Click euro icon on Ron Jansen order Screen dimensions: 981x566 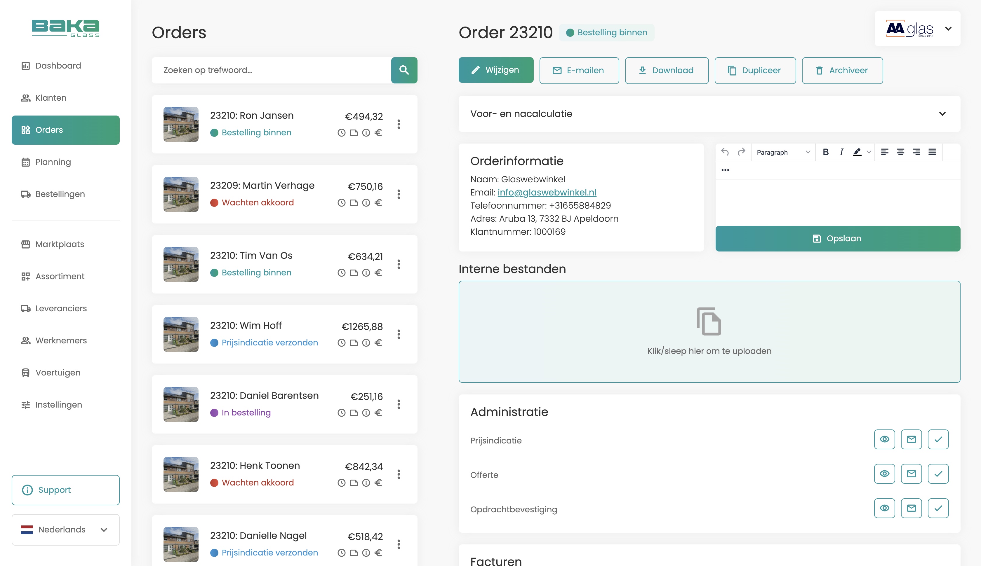(x=378, y=132)
